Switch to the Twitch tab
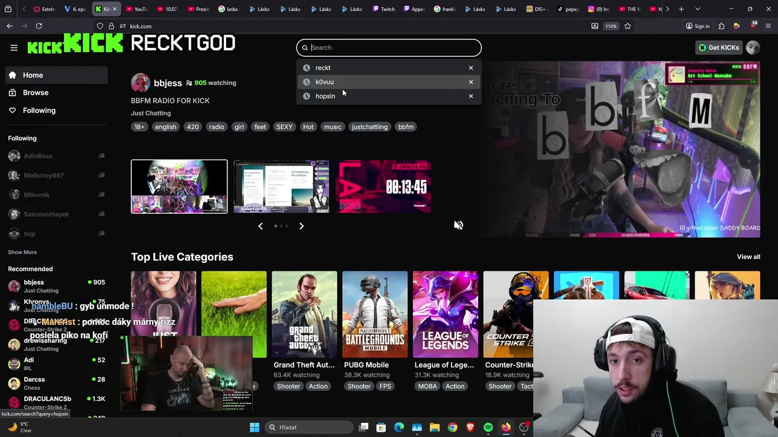Screen dimensions: 778x437 [x=384, y=9]
